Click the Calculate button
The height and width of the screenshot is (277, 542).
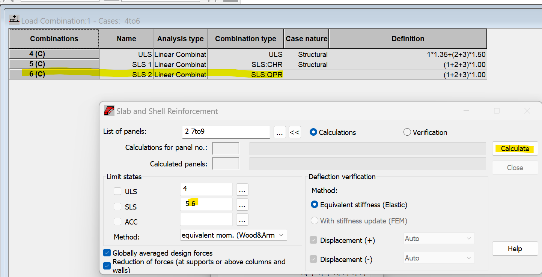click(x=515, y=148)
